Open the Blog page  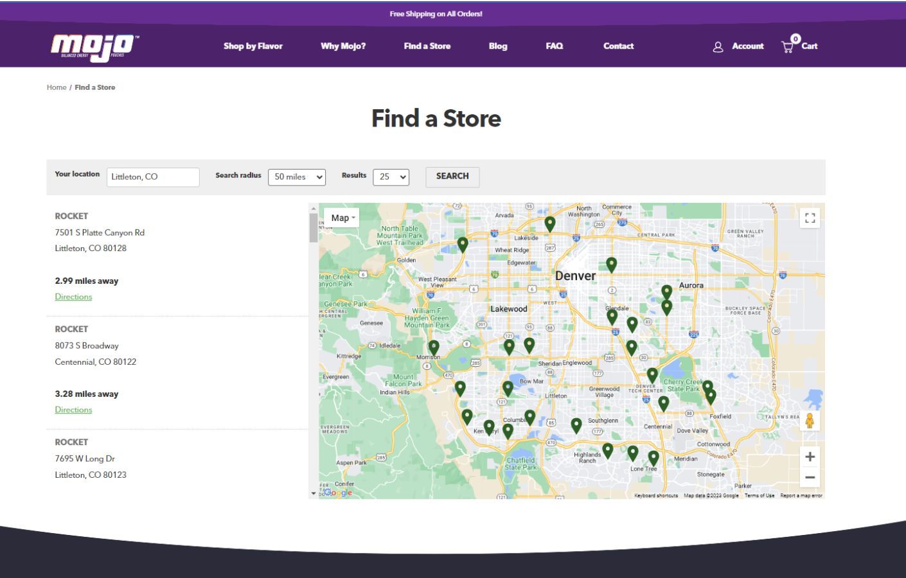pos(498,46)
